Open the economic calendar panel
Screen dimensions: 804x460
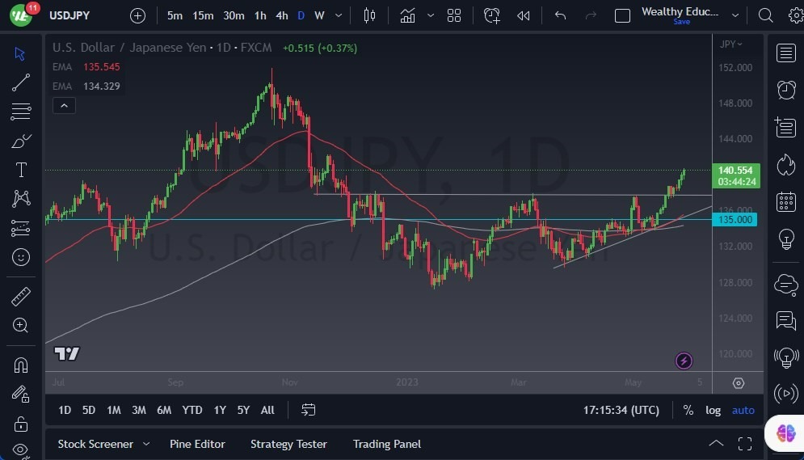tap(785, 201)
